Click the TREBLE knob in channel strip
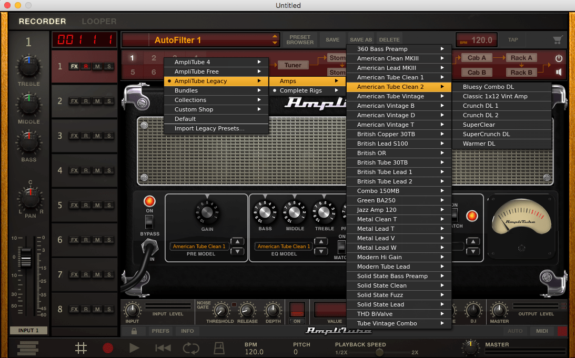This screenshot has height=358, width=575. [x=29, y=67]
